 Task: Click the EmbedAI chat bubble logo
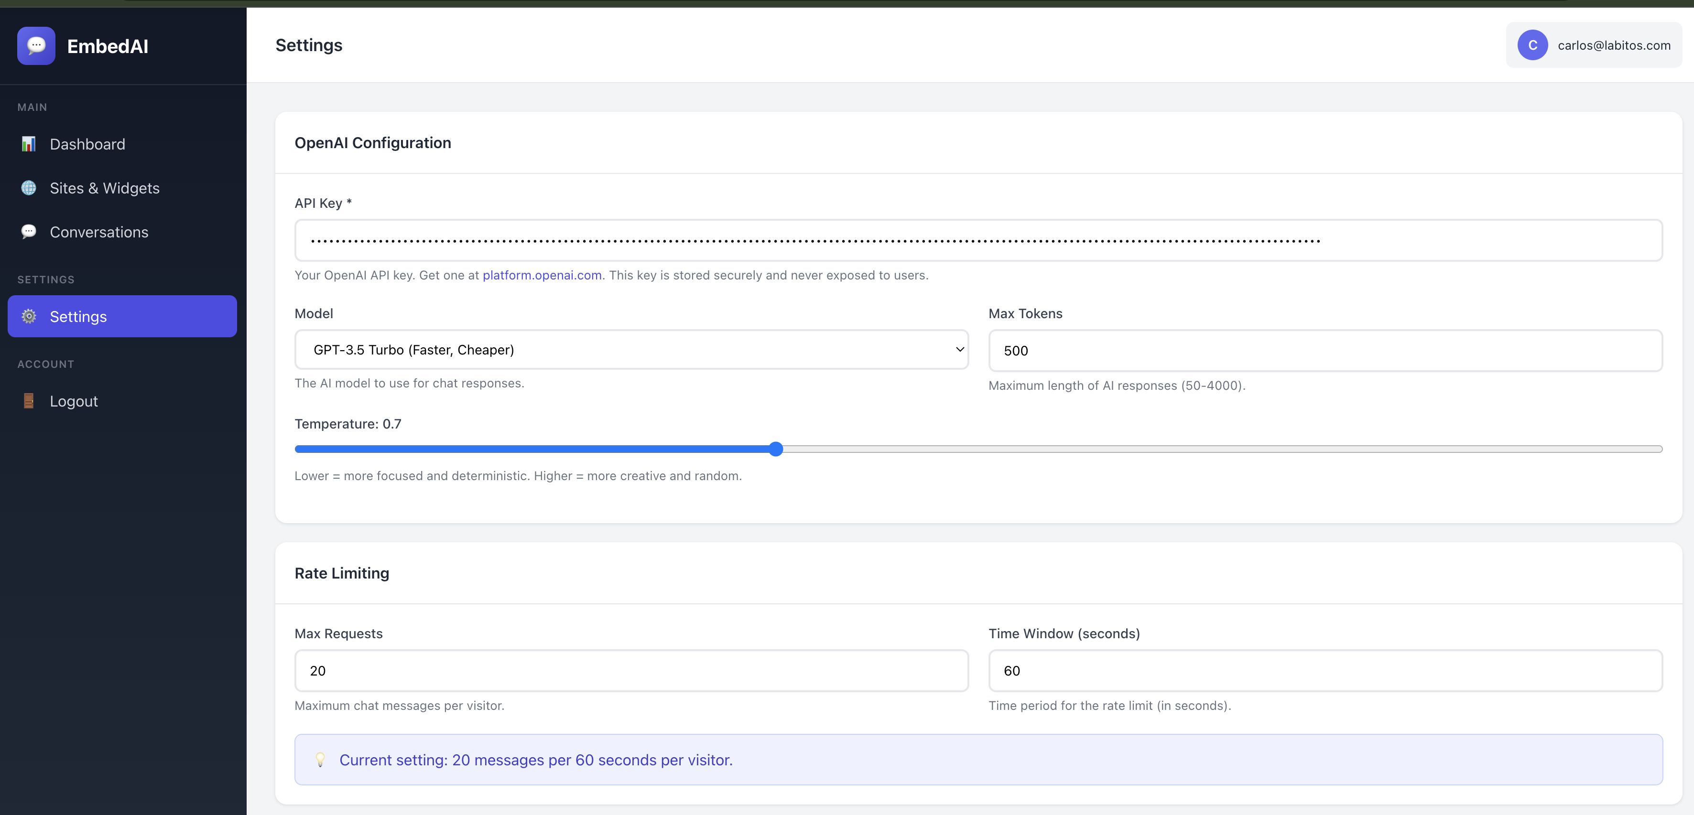click(x=36, y=45)
